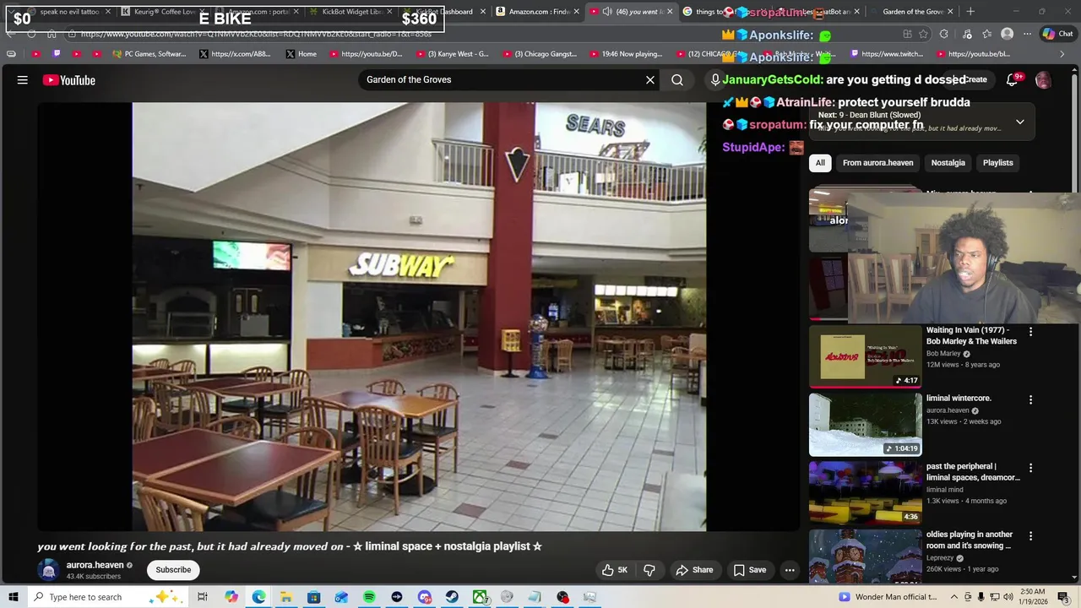The height and width of the screenshot is (608, 1081).
Task: Open the X Home bookmark
Action: point(301,54)
